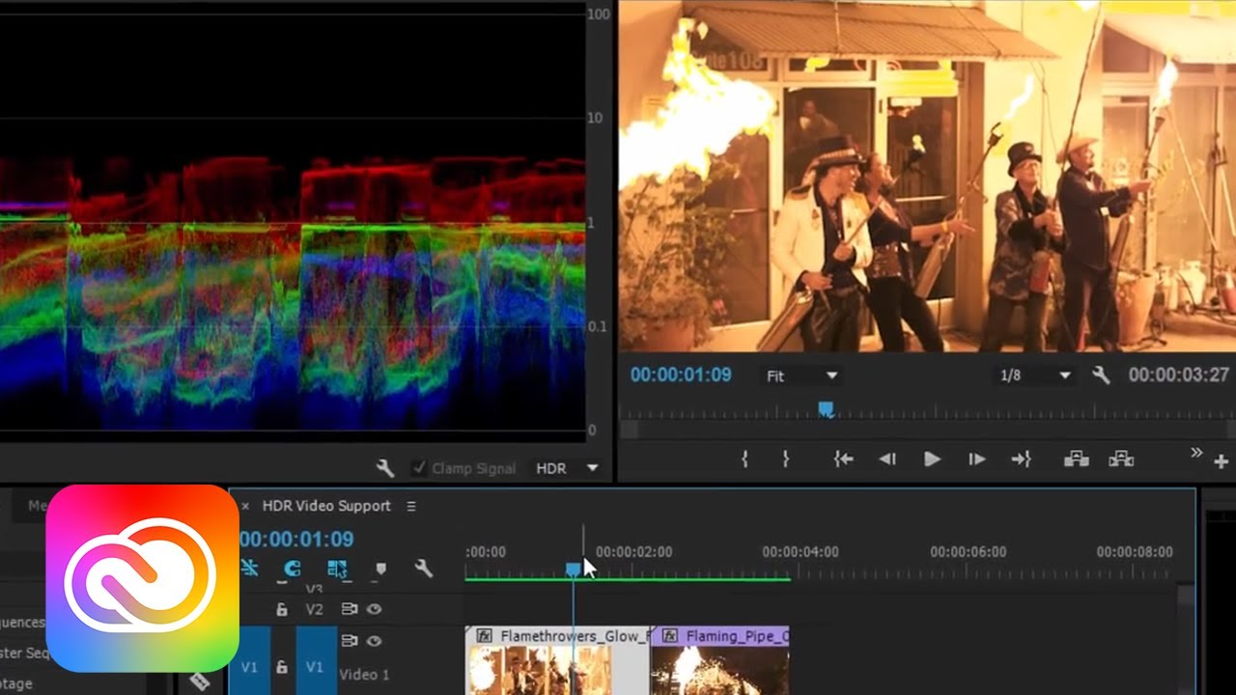
Task: Toggle Video 1 sync lock
Action: click(x=349, y=641)
